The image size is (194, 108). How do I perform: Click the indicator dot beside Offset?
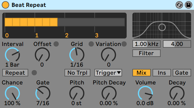pos(56,44)
